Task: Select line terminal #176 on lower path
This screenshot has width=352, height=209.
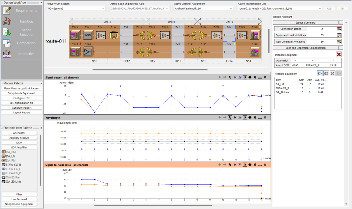Action: 75,52
